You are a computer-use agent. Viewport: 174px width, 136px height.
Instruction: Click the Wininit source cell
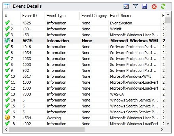coord(116,29)
